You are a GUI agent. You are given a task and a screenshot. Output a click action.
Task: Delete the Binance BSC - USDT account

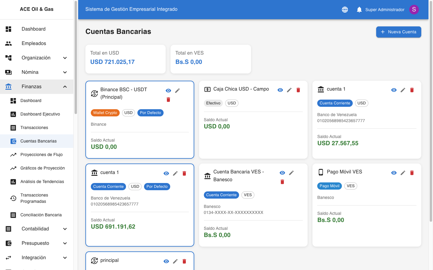pyautogui.click(x=168, y=100)
